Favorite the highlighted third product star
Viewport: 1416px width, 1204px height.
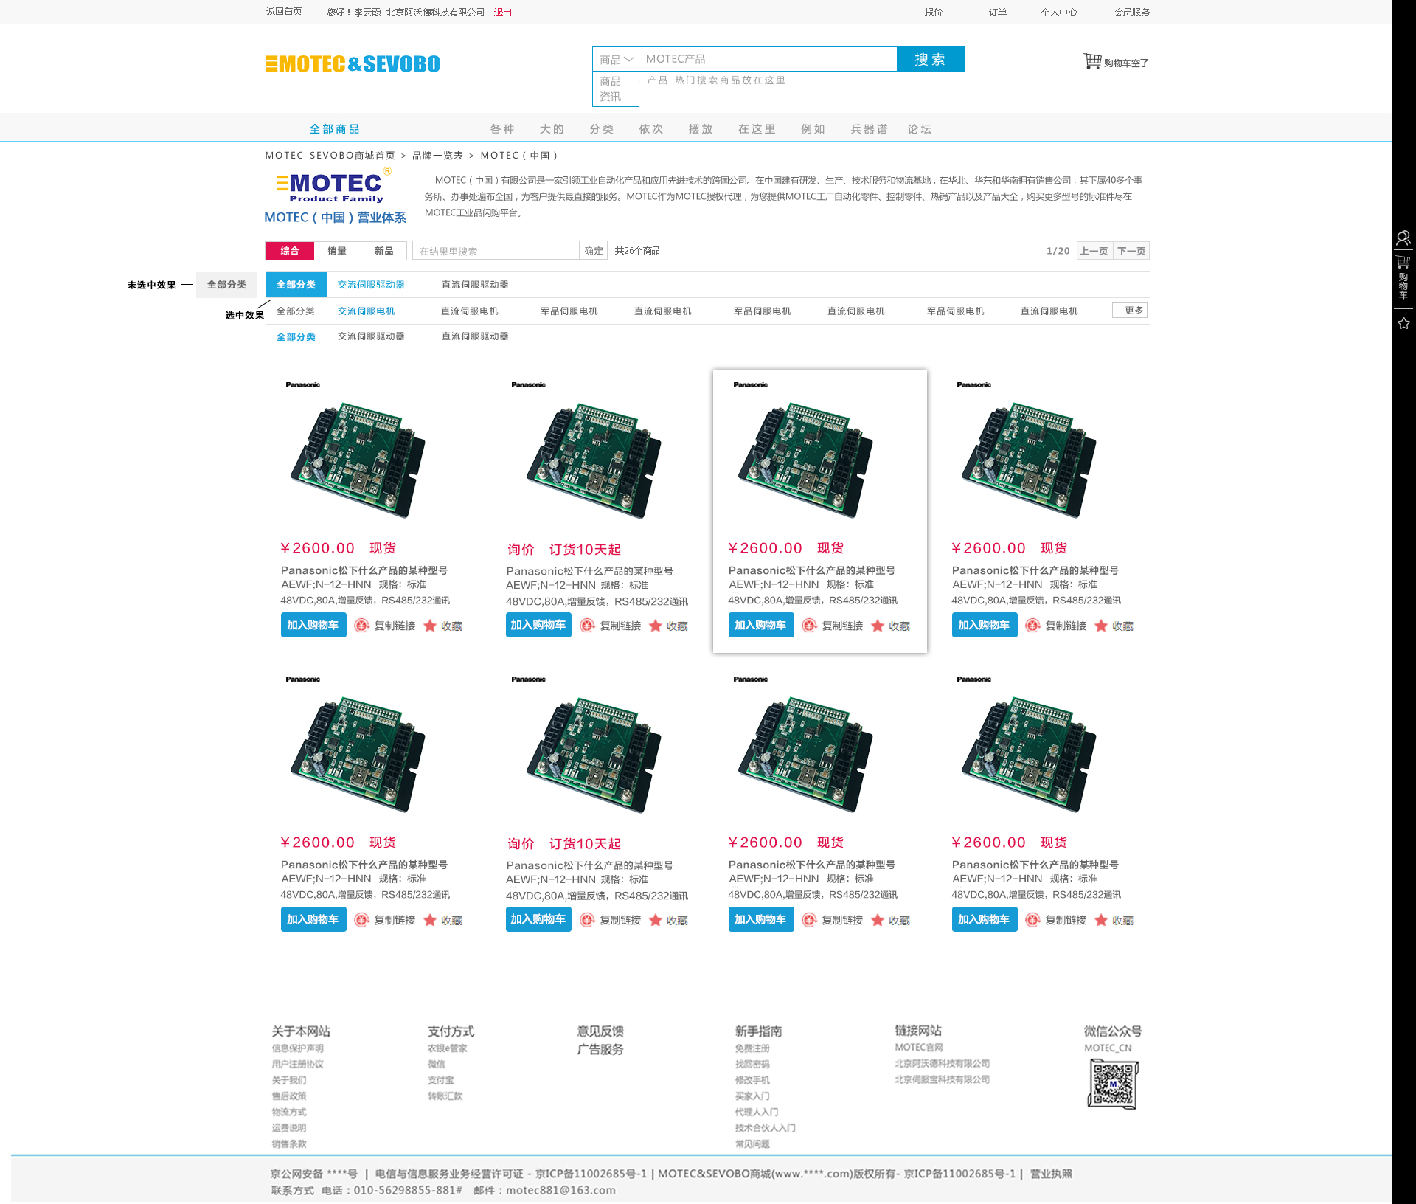point(878,626)
